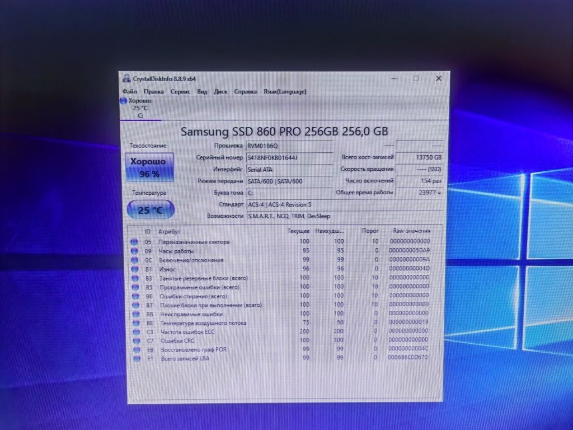Screen dimensions: 573x430
Task: Click the Текущее column header
Action: 298,231
